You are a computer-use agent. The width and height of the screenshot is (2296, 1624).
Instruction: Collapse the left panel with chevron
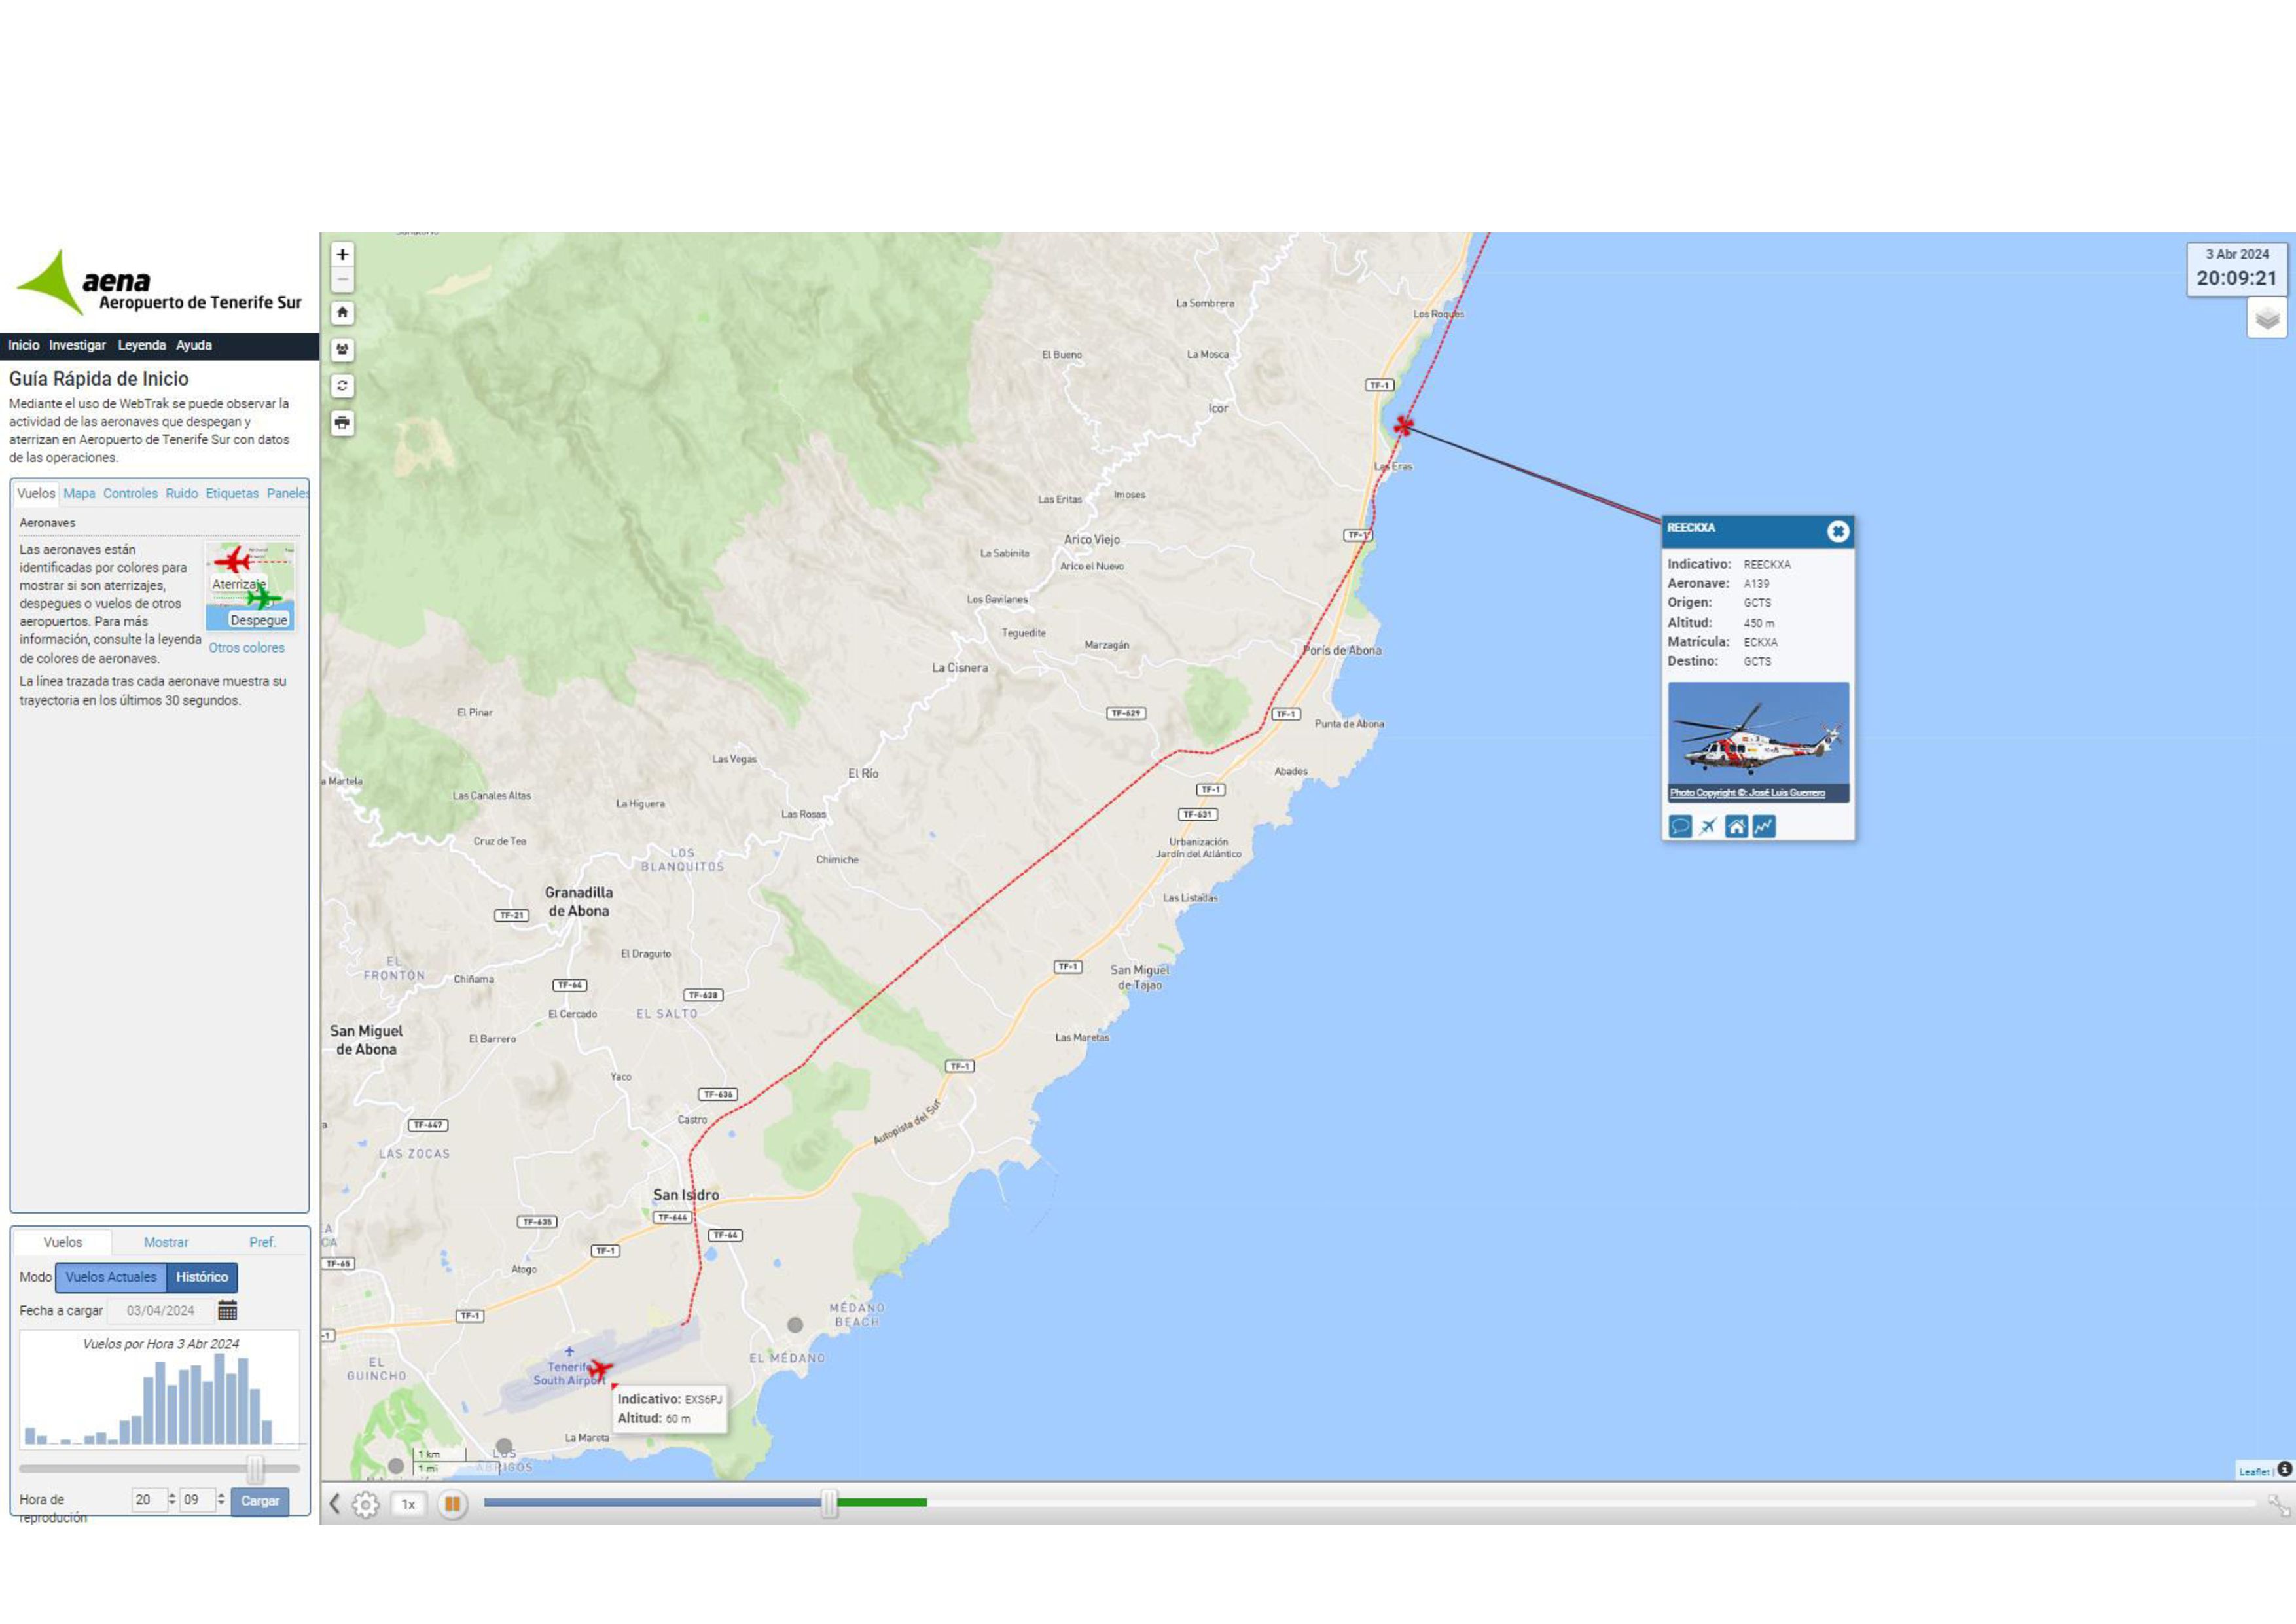point(335,1504)
